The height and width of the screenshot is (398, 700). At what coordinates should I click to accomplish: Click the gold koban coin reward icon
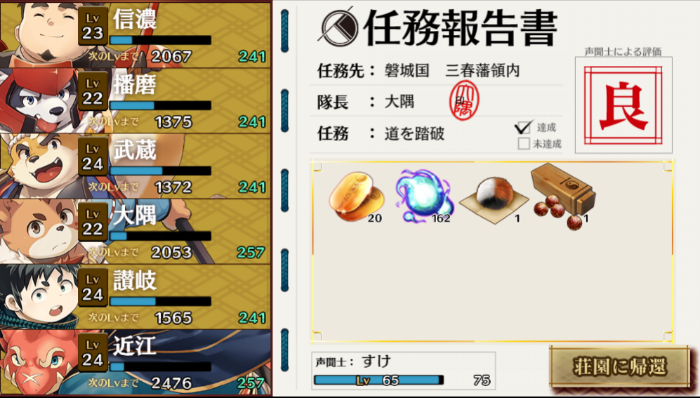[356, 197]
